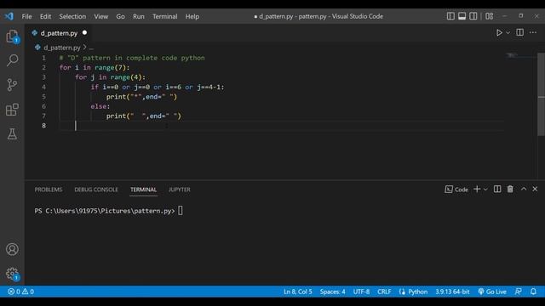Open the Go menu
Viewport: 545px width, 306px height.
point(120,16)
